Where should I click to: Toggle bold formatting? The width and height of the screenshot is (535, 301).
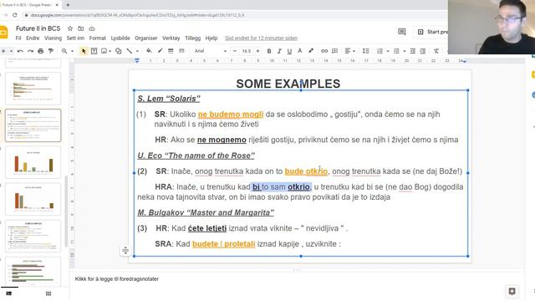point(269,51)
